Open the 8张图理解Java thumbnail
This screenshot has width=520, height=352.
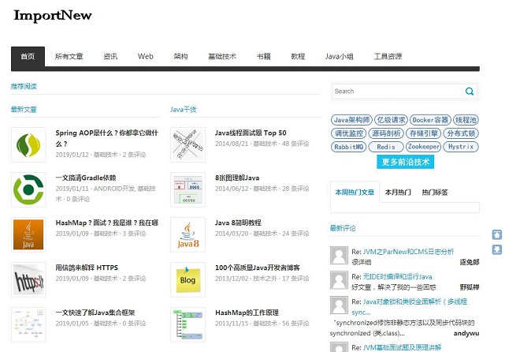pos(188,189)
